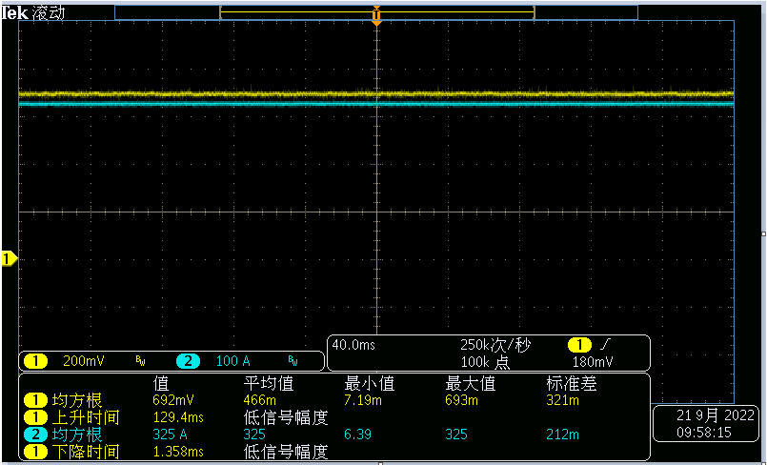
Task: Click the 692mV RMS value
Action: 173,400
